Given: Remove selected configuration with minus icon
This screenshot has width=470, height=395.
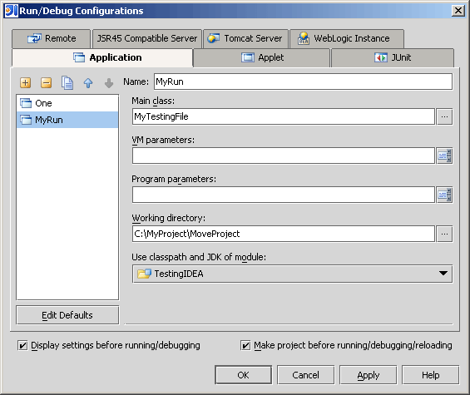Looking at the screenshot, I should (46, 82).
